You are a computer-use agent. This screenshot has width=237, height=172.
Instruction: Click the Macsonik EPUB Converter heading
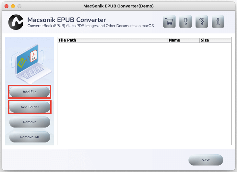pyautogui.click(x=67, y=20)
